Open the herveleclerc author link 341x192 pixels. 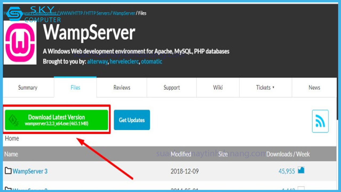(x=124, y=62)
